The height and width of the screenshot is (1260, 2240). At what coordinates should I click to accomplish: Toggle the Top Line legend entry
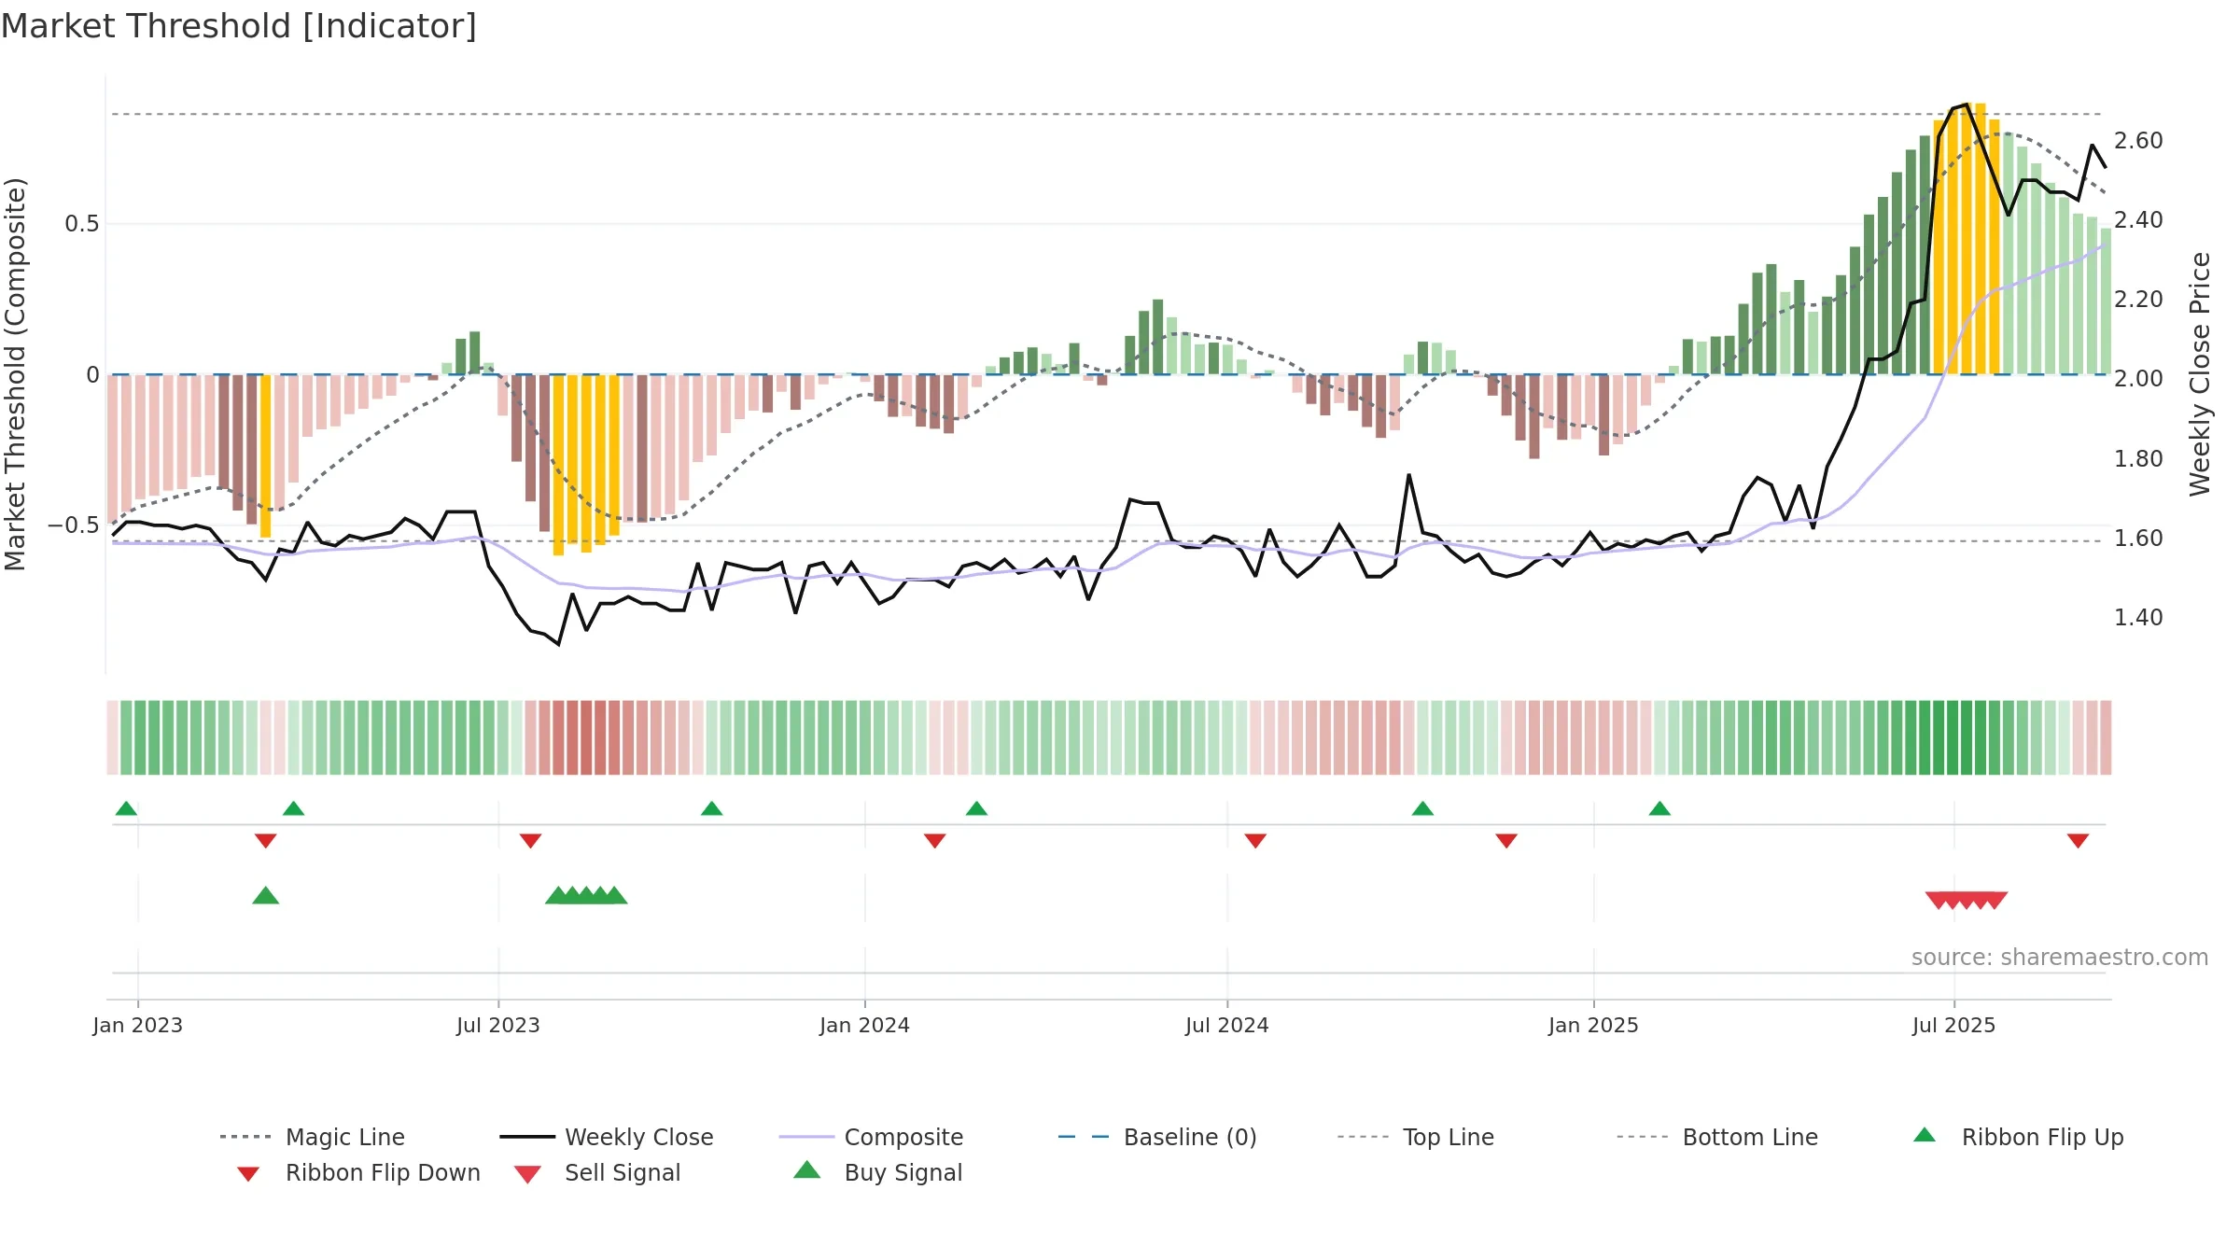[x=1415, y=1137]
